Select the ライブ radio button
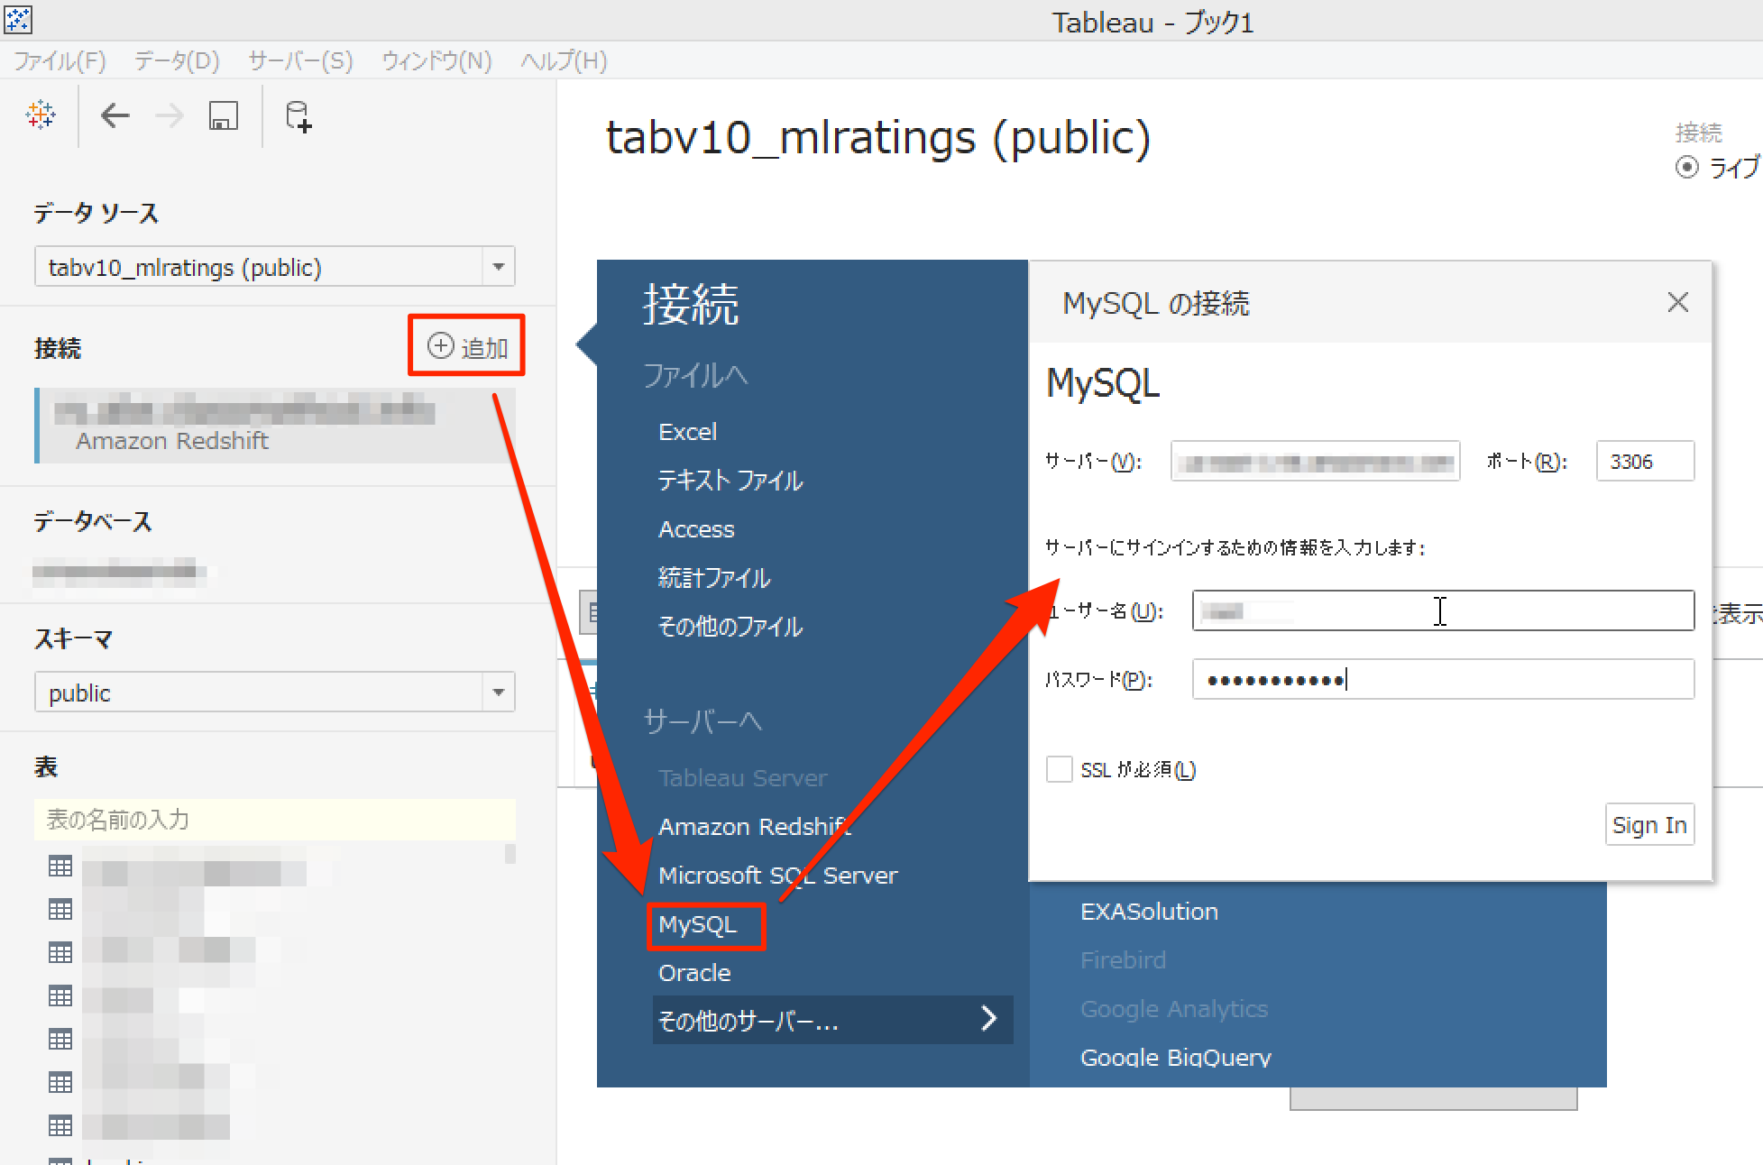The height and width of the screenshot is (1165, 1763). point(1687,168)
